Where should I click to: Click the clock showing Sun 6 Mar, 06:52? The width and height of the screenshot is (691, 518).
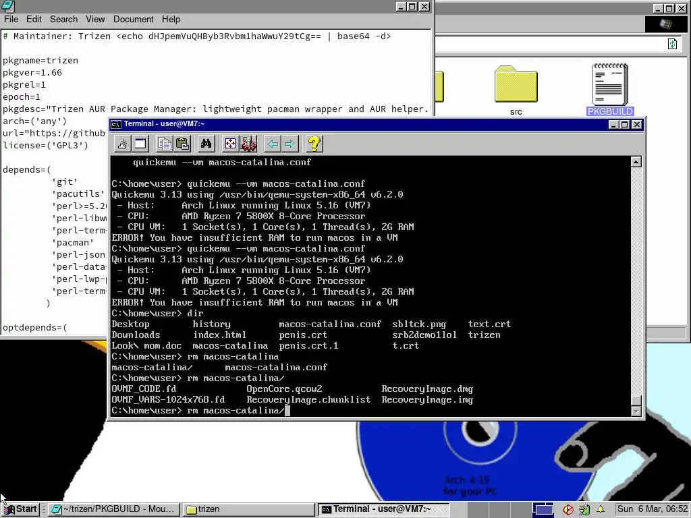pyautogui.click(x=652, y=509)
